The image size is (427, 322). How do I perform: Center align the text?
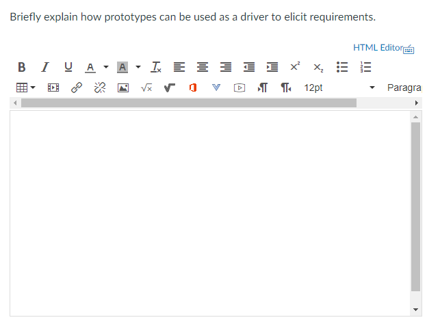[x=203, y=67]
